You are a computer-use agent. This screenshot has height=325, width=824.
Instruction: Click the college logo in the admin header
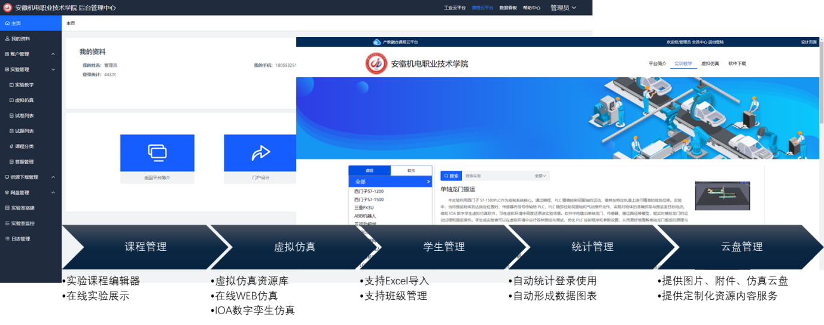8,8
